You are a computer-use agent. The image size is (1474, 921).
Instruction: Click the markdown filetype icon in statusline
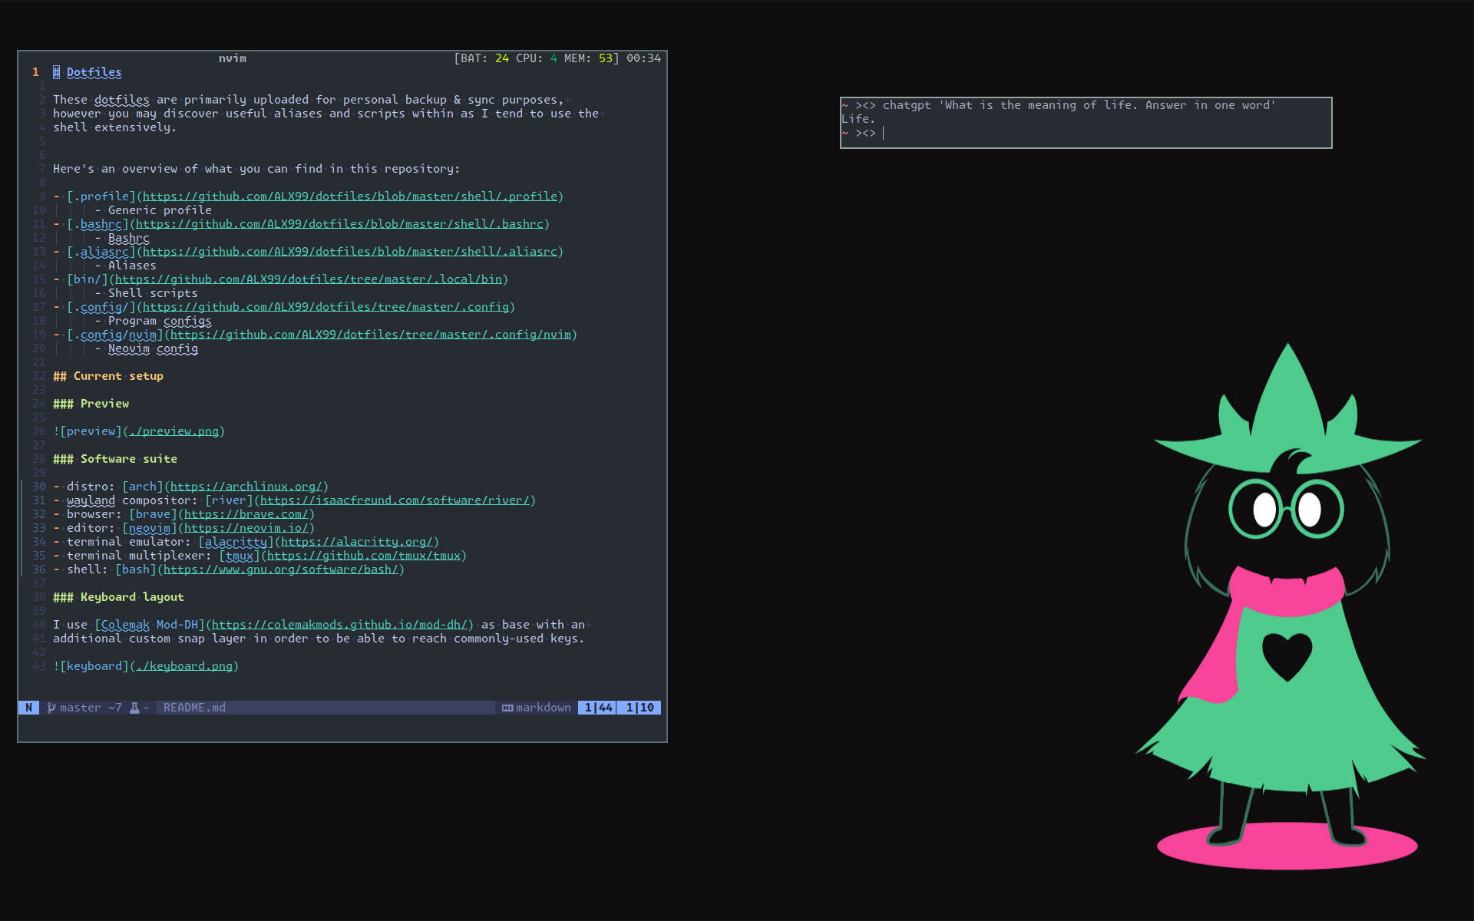click(507, 708)
